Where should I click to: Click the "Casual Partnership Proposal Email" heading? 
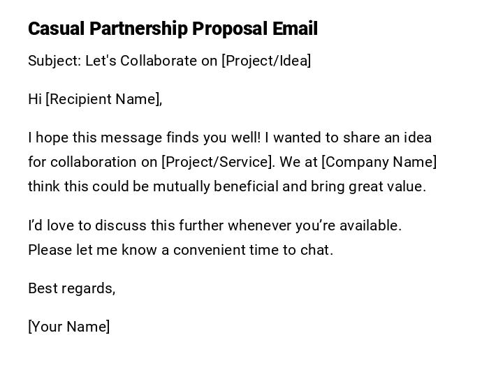[x=173, y=29]
